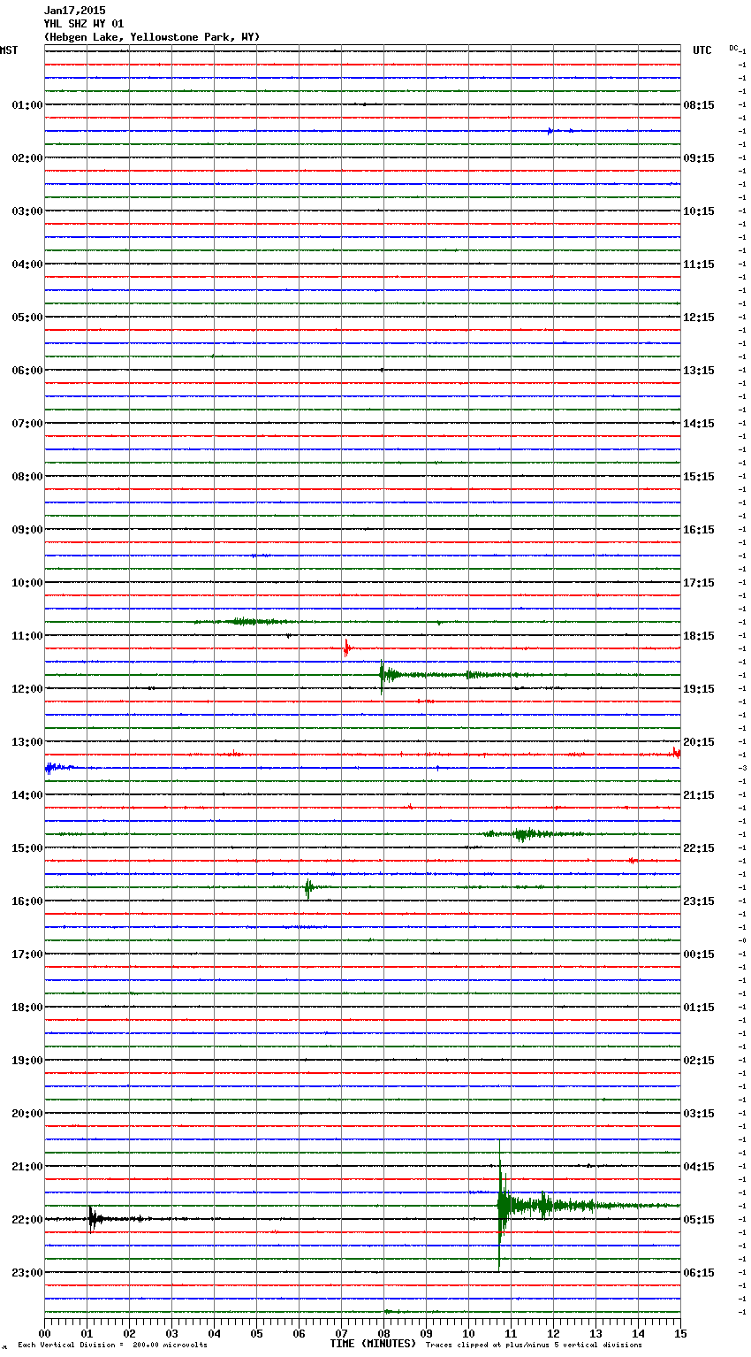Select the 14:00 MST row label

(27, 795)
